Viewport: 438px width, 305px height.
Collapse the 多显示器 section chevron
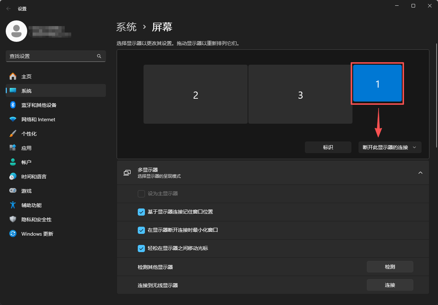point(420,173)
